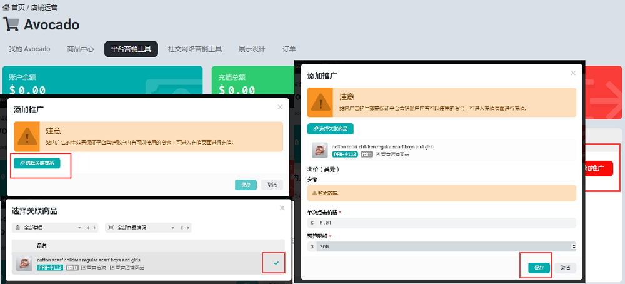Open the 全部类目 category dropdown
This screenshot has width=625, height=284.
click(x=47, y=228)
